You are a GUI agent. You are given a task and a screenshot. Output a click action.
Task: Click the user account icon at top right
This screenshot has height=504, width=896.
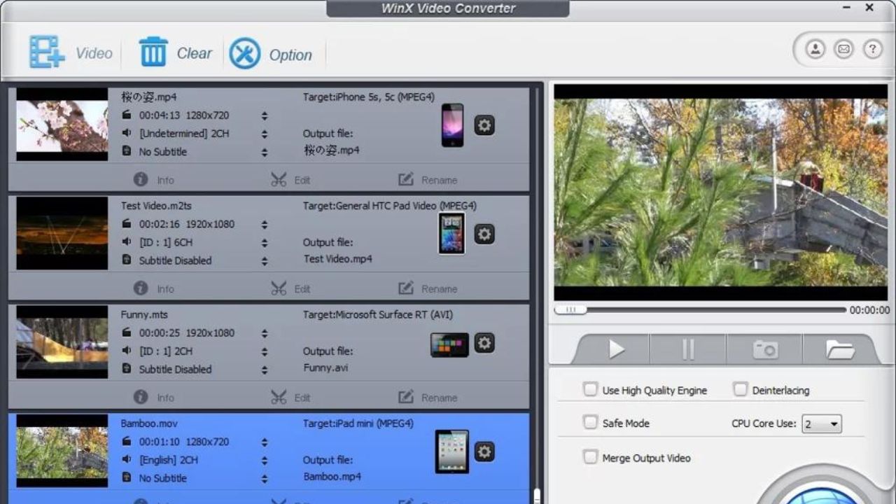click(815, 49)
